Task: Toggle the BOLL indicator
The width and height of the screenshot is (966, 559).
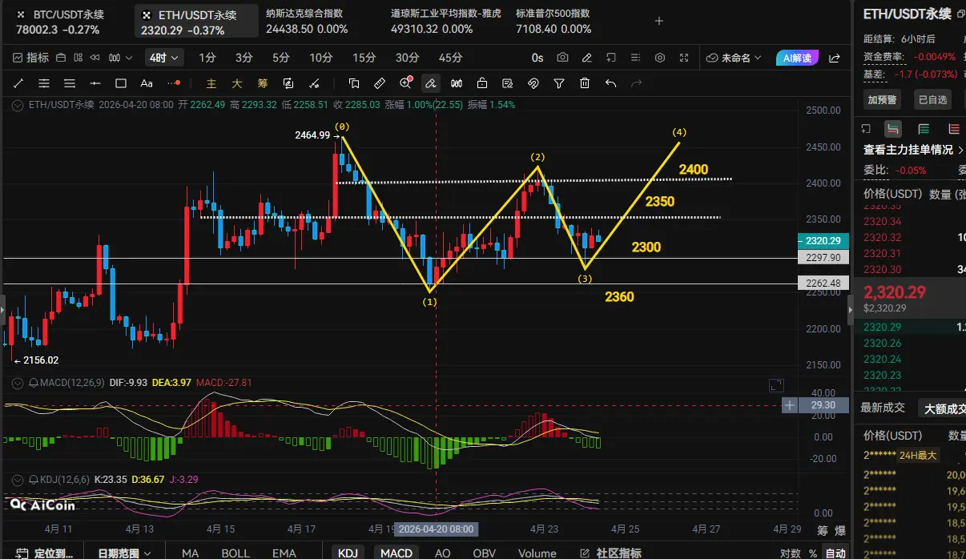Action: 235,553
